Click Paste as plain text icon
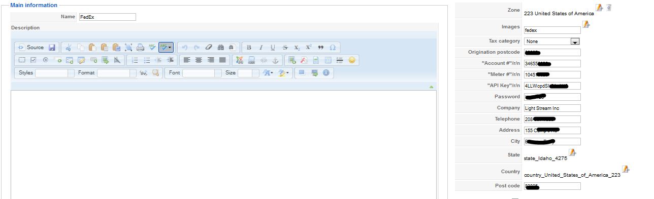 tap(104, 48)
